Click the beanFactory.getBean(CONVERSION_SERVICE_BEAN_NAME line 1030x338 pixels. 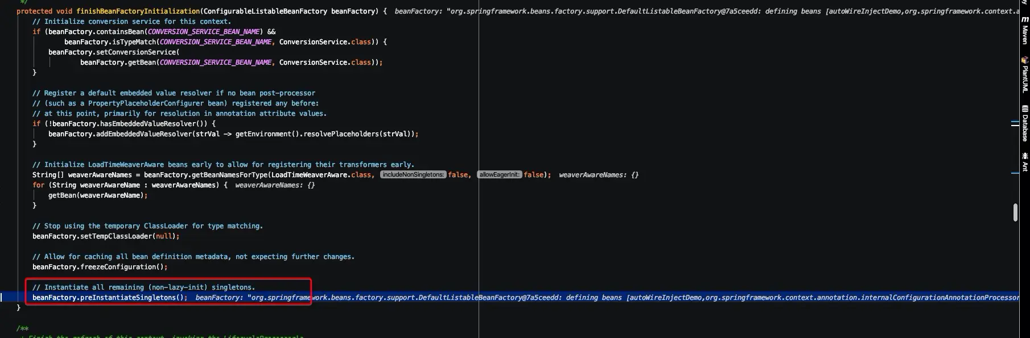[x=231, y=62]
